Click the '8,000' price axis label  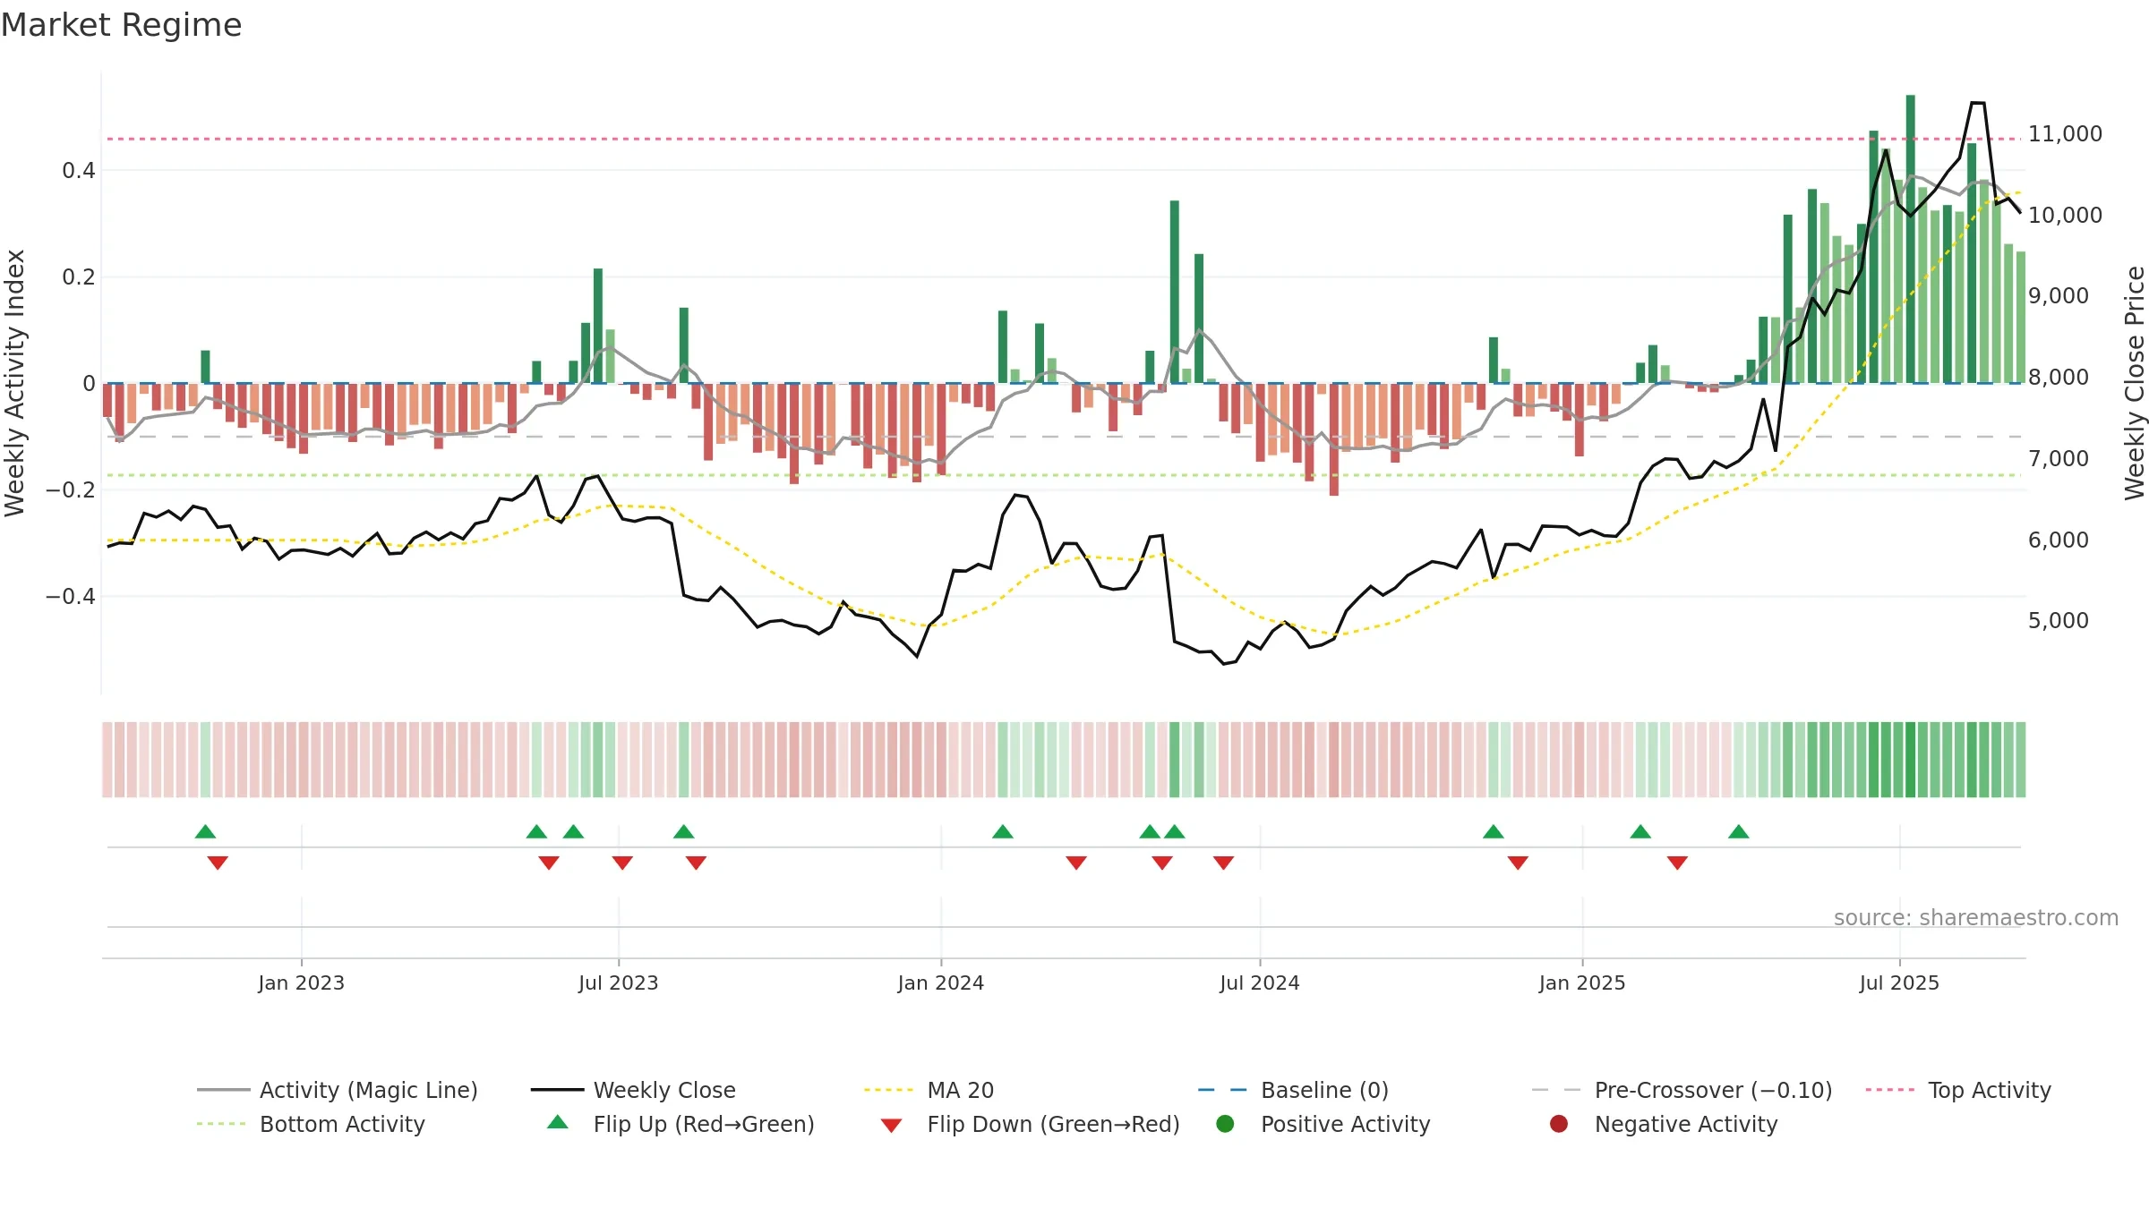point(2058,377)
